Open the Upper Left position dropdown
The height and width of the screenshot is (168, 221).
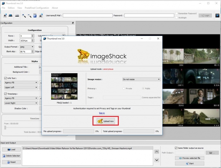click(x=21, y=87)
